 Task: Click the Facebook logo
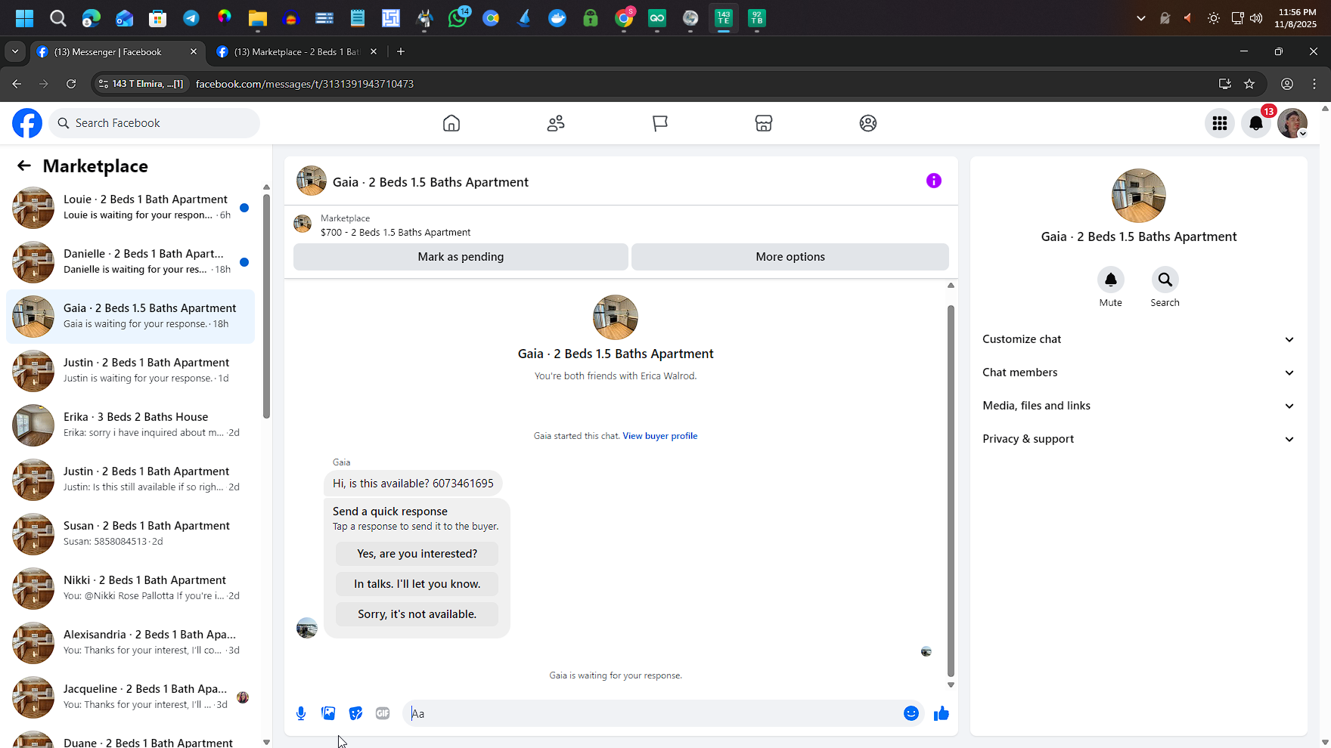[x=27, y=123]
